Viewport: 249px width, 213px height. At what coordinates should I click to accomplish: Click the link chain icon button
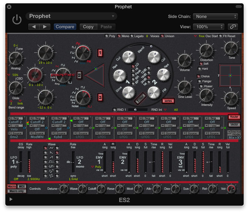point(233,27)
